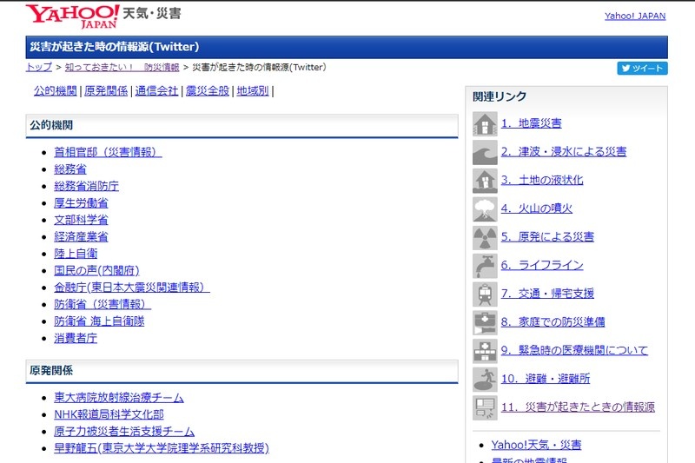This screenshot has width=695, height=463.
Task: Open 7. 交通・帰宅支援 link
Action: tap(547, 294)
